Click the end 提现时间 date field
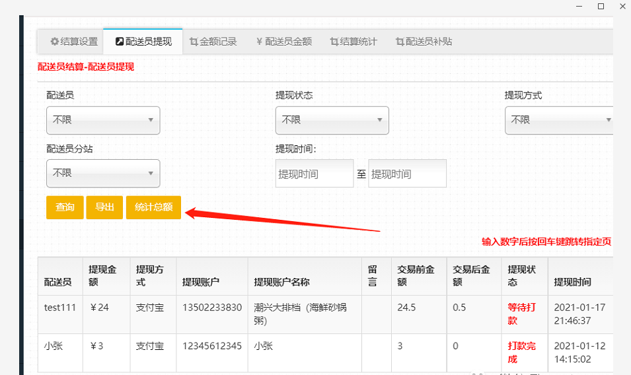 pyautogui.click(x=407, y=174)
